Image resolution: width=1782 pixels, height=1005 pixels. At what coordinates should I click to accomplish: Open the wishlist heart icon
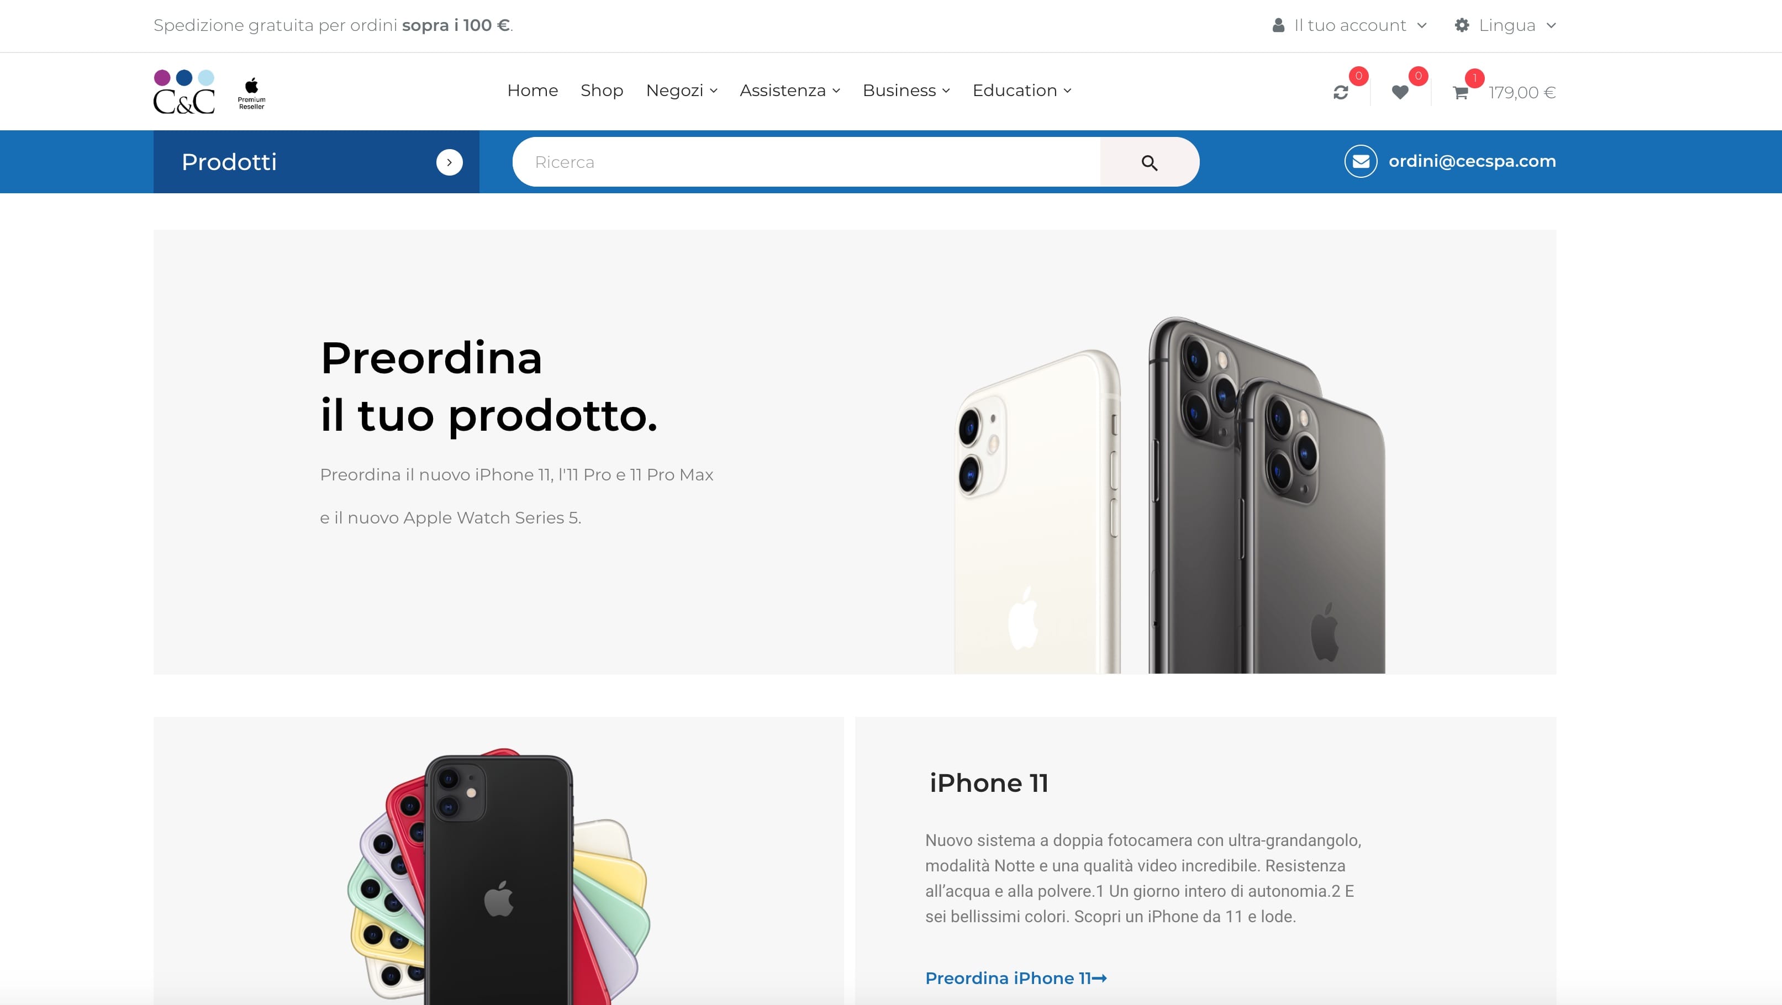[1400, 93]
